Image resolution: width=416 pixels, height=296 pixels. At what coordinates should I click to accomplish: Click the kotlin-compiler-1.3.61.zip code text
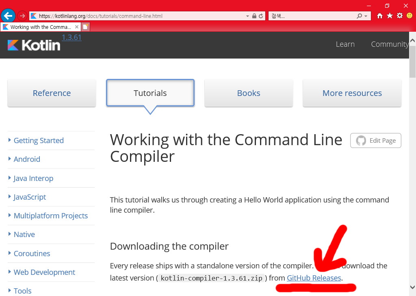[x=211, y=278]
